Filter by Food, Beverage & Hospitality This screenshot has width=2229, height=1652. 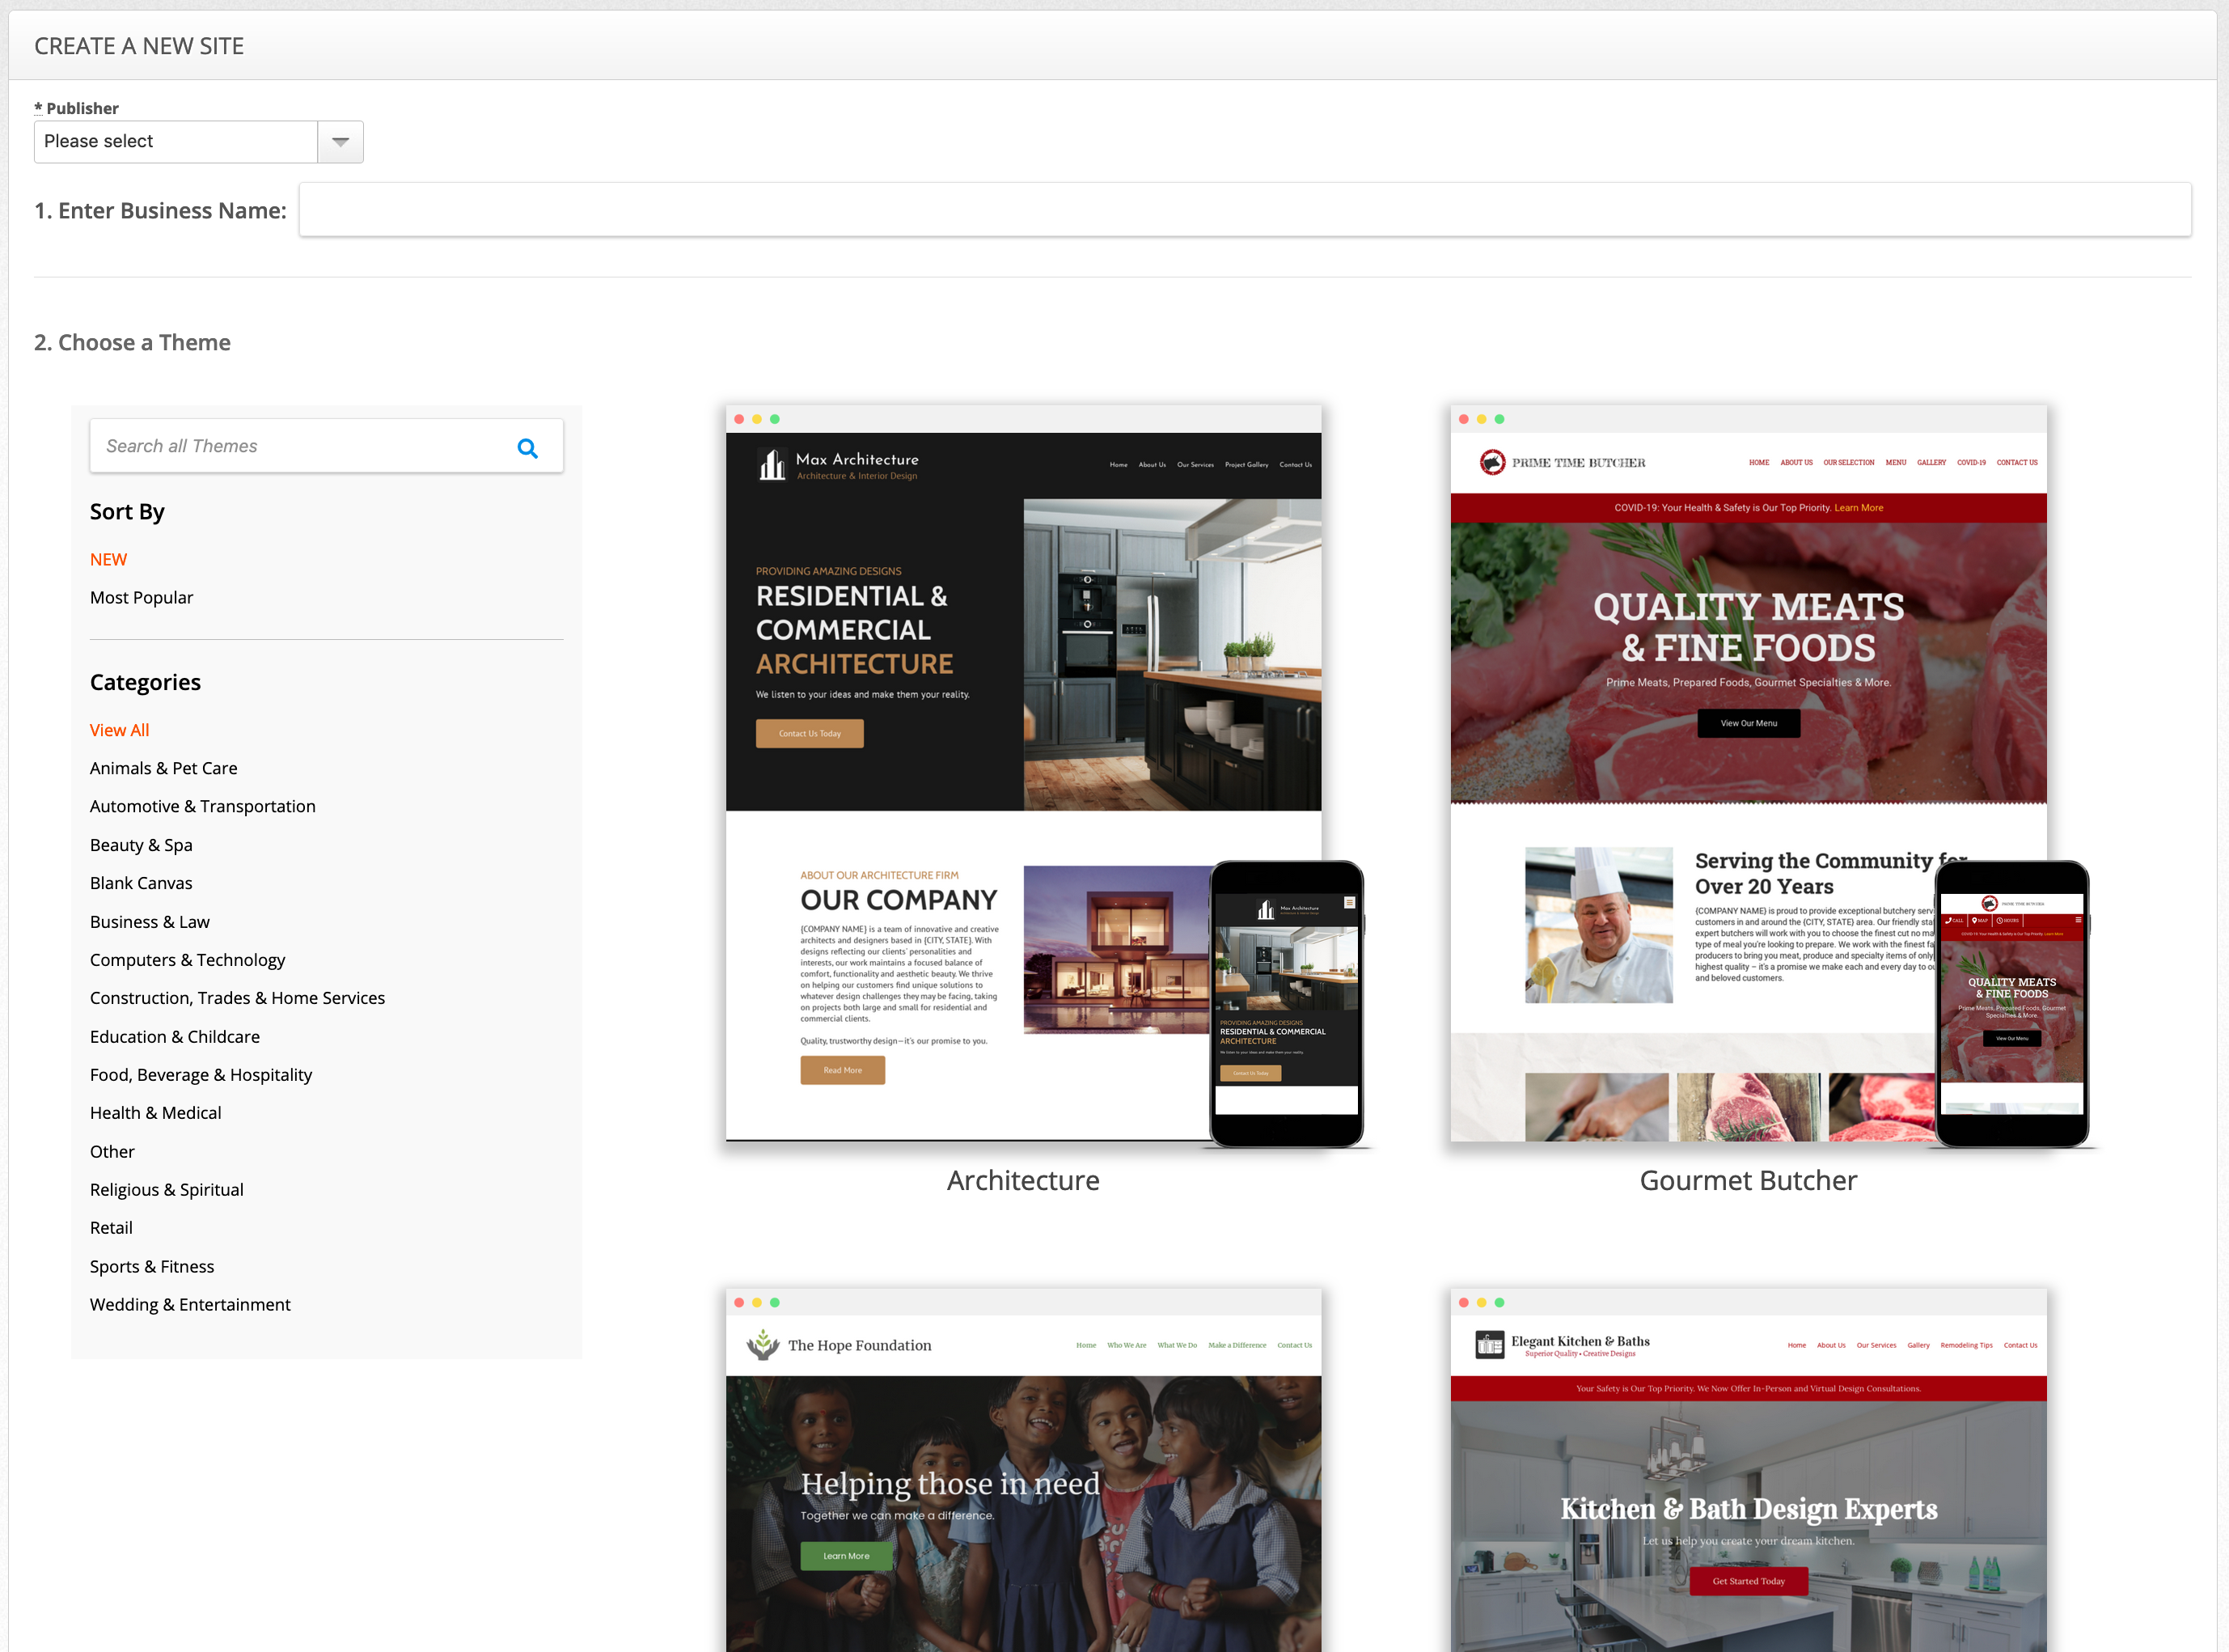pos(201,1075)
